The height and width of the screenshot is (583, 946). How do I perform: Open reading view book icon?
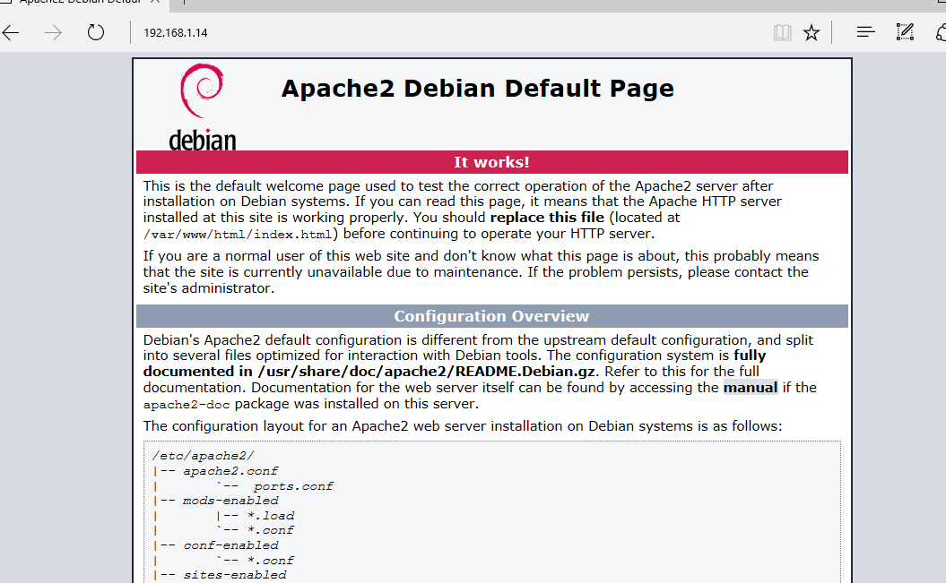point(783,32)
